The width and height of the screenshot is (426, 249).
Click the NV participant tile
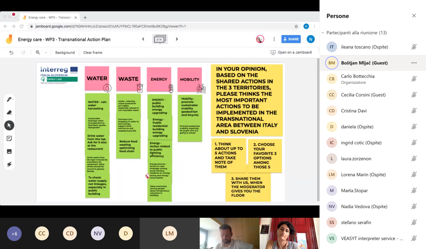point(97,233)
